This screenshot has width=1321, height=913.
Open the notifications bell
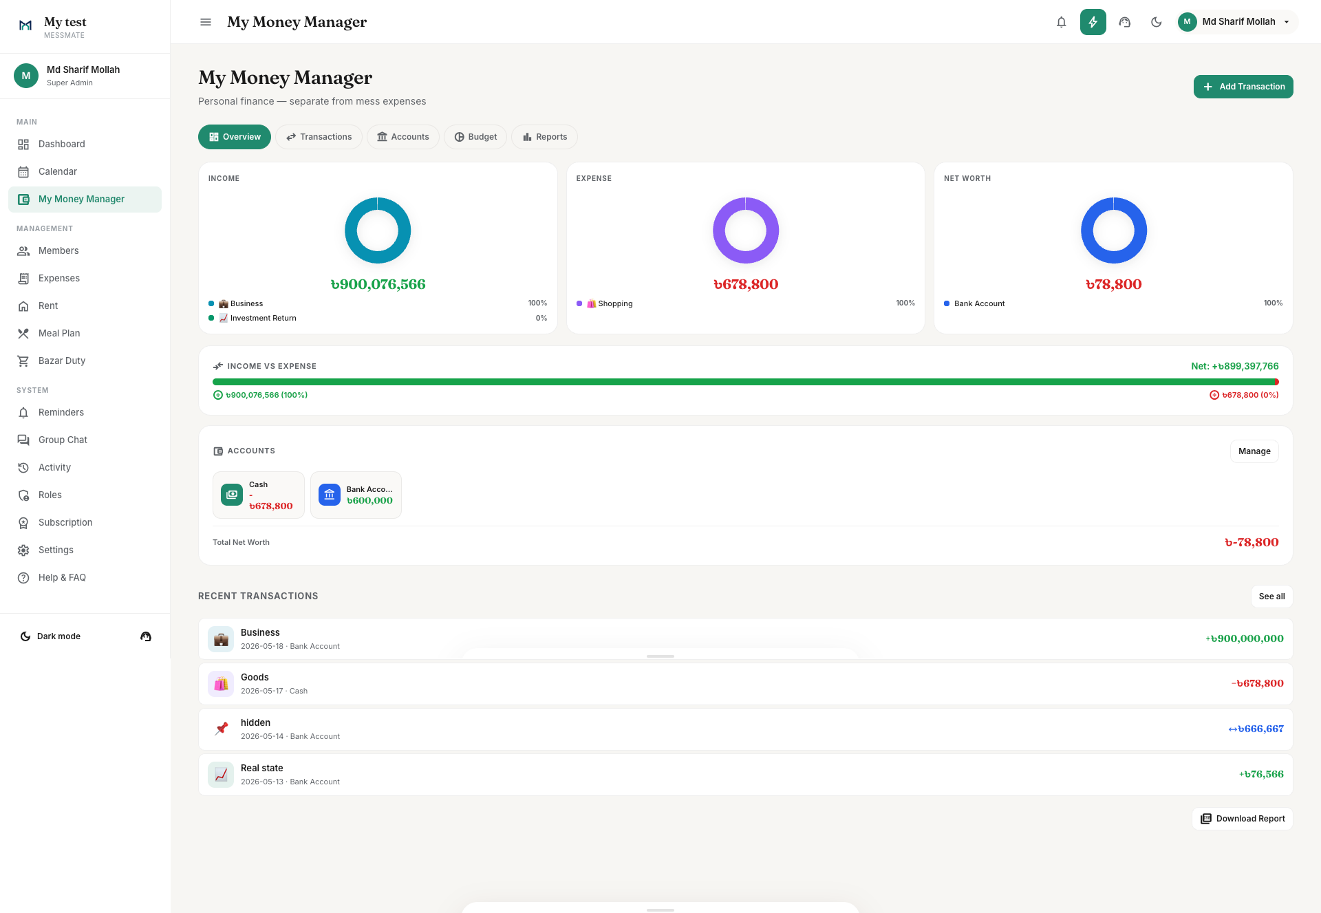pyautogui.click(x=1061, y=22)
